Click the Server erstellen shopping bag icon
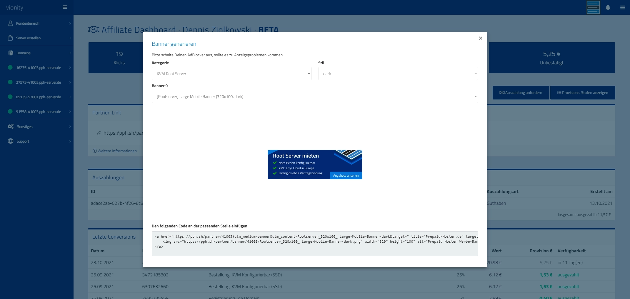The height and width of the screenshot is (299, 630). pyautogui.click(x=10, y=38)
